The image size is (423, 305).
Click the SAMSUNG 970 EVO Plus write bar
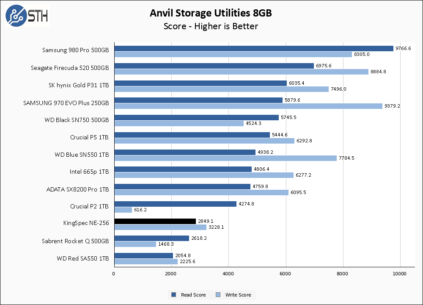248,106
